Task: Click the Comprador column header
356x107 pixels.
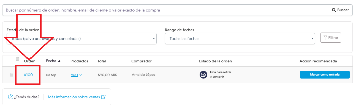Action: pos(142,61)
